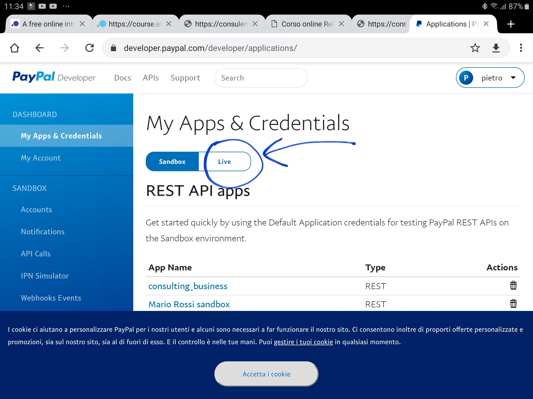
Task: Tap REST type for Mario Rossi sandbox
Action: (376, 304)
